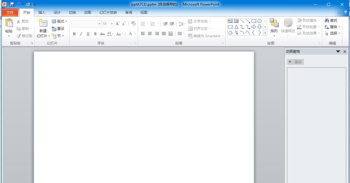Decrease font size with the small A icon
Screen dimensions: 350x183
coord(124,23)
